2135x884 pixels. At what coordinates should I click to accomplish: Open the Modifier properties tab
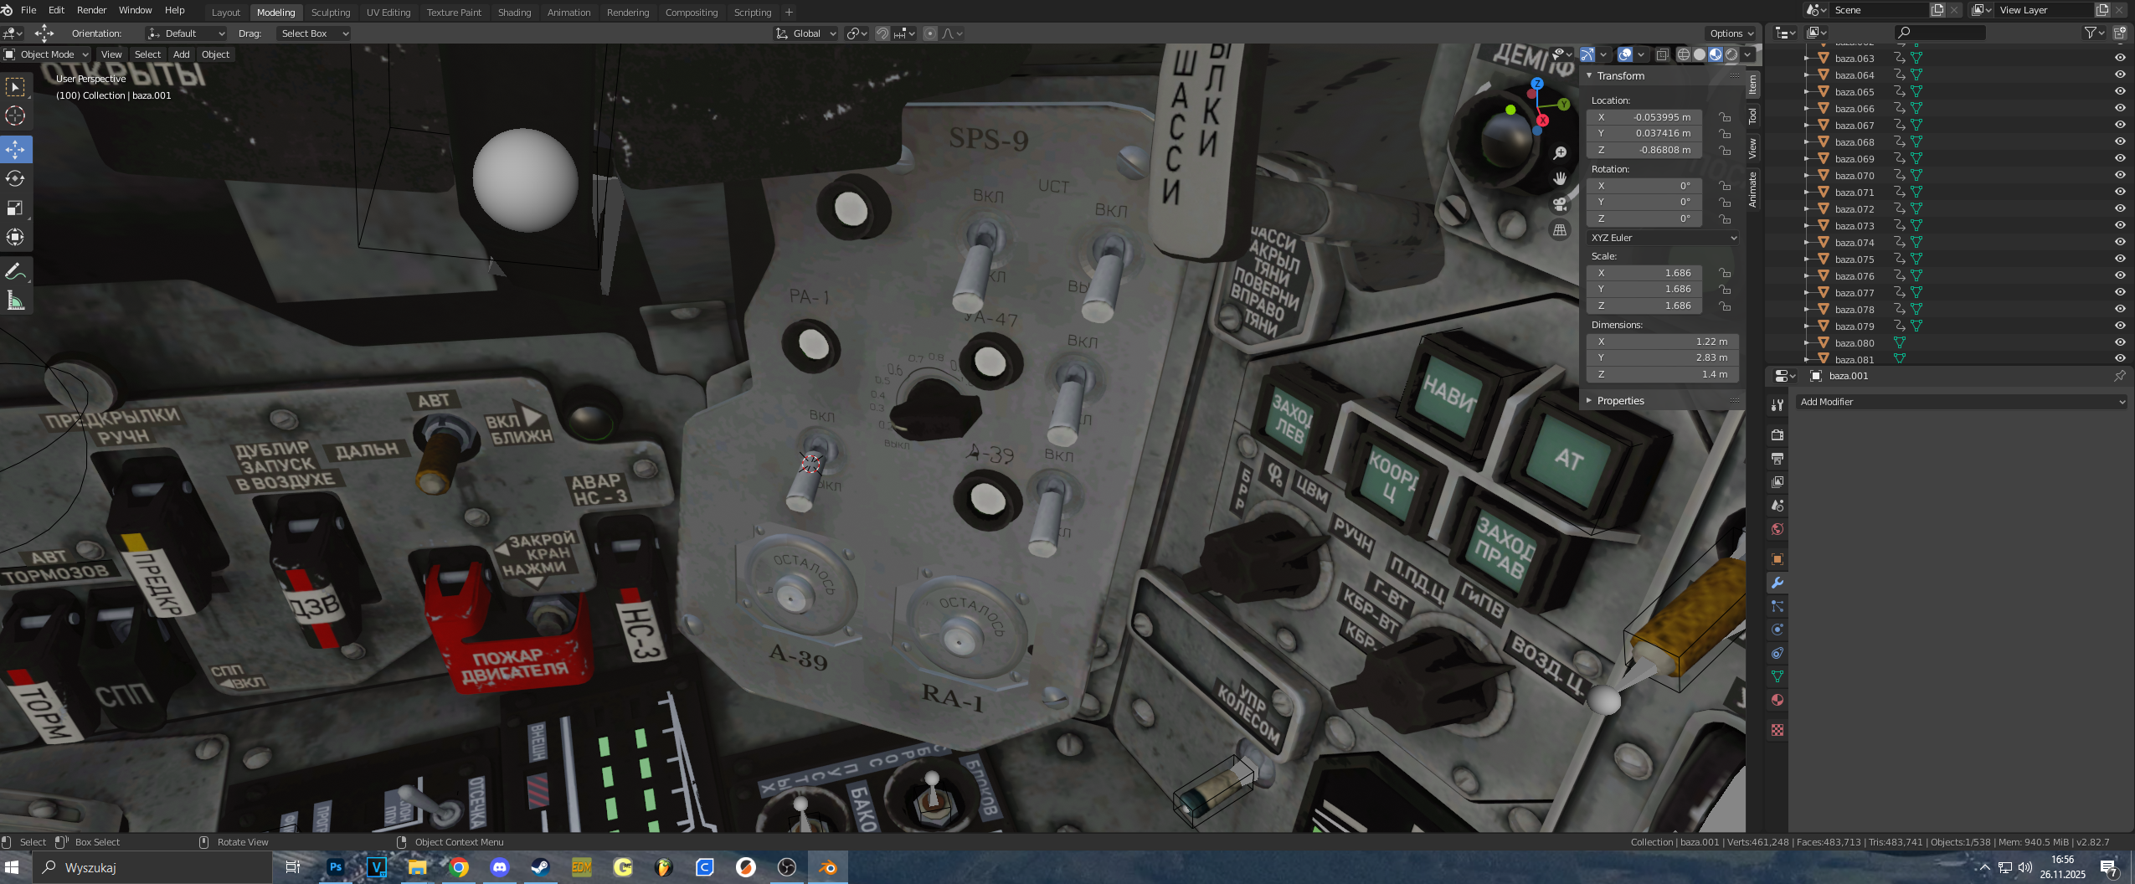(1777, 583)
